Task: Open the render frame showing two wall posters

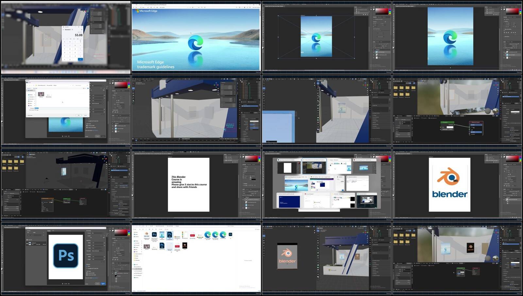Action: pos(457,259)
